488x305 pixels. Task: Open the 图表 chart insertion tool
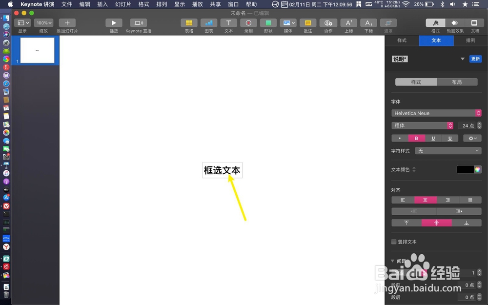point(209,23)
